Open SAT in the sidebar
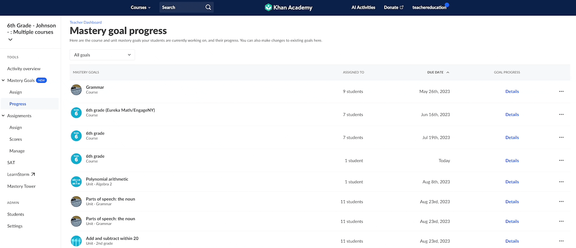This screenshot has height=248, width=576. point(11,163)
